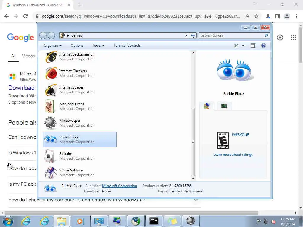Toggle the preview pane icon in Games toolbar
The width and height of the screenshot is (303, 227).
(253, 46)
